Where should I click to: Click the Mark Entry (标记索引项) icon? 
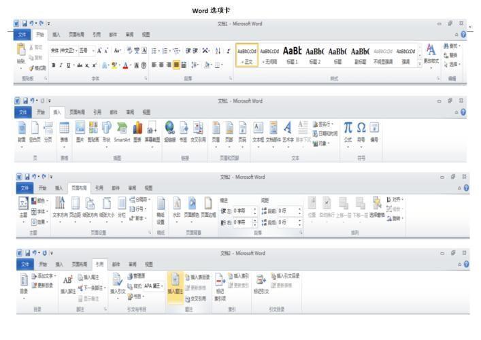click(220, 279)
